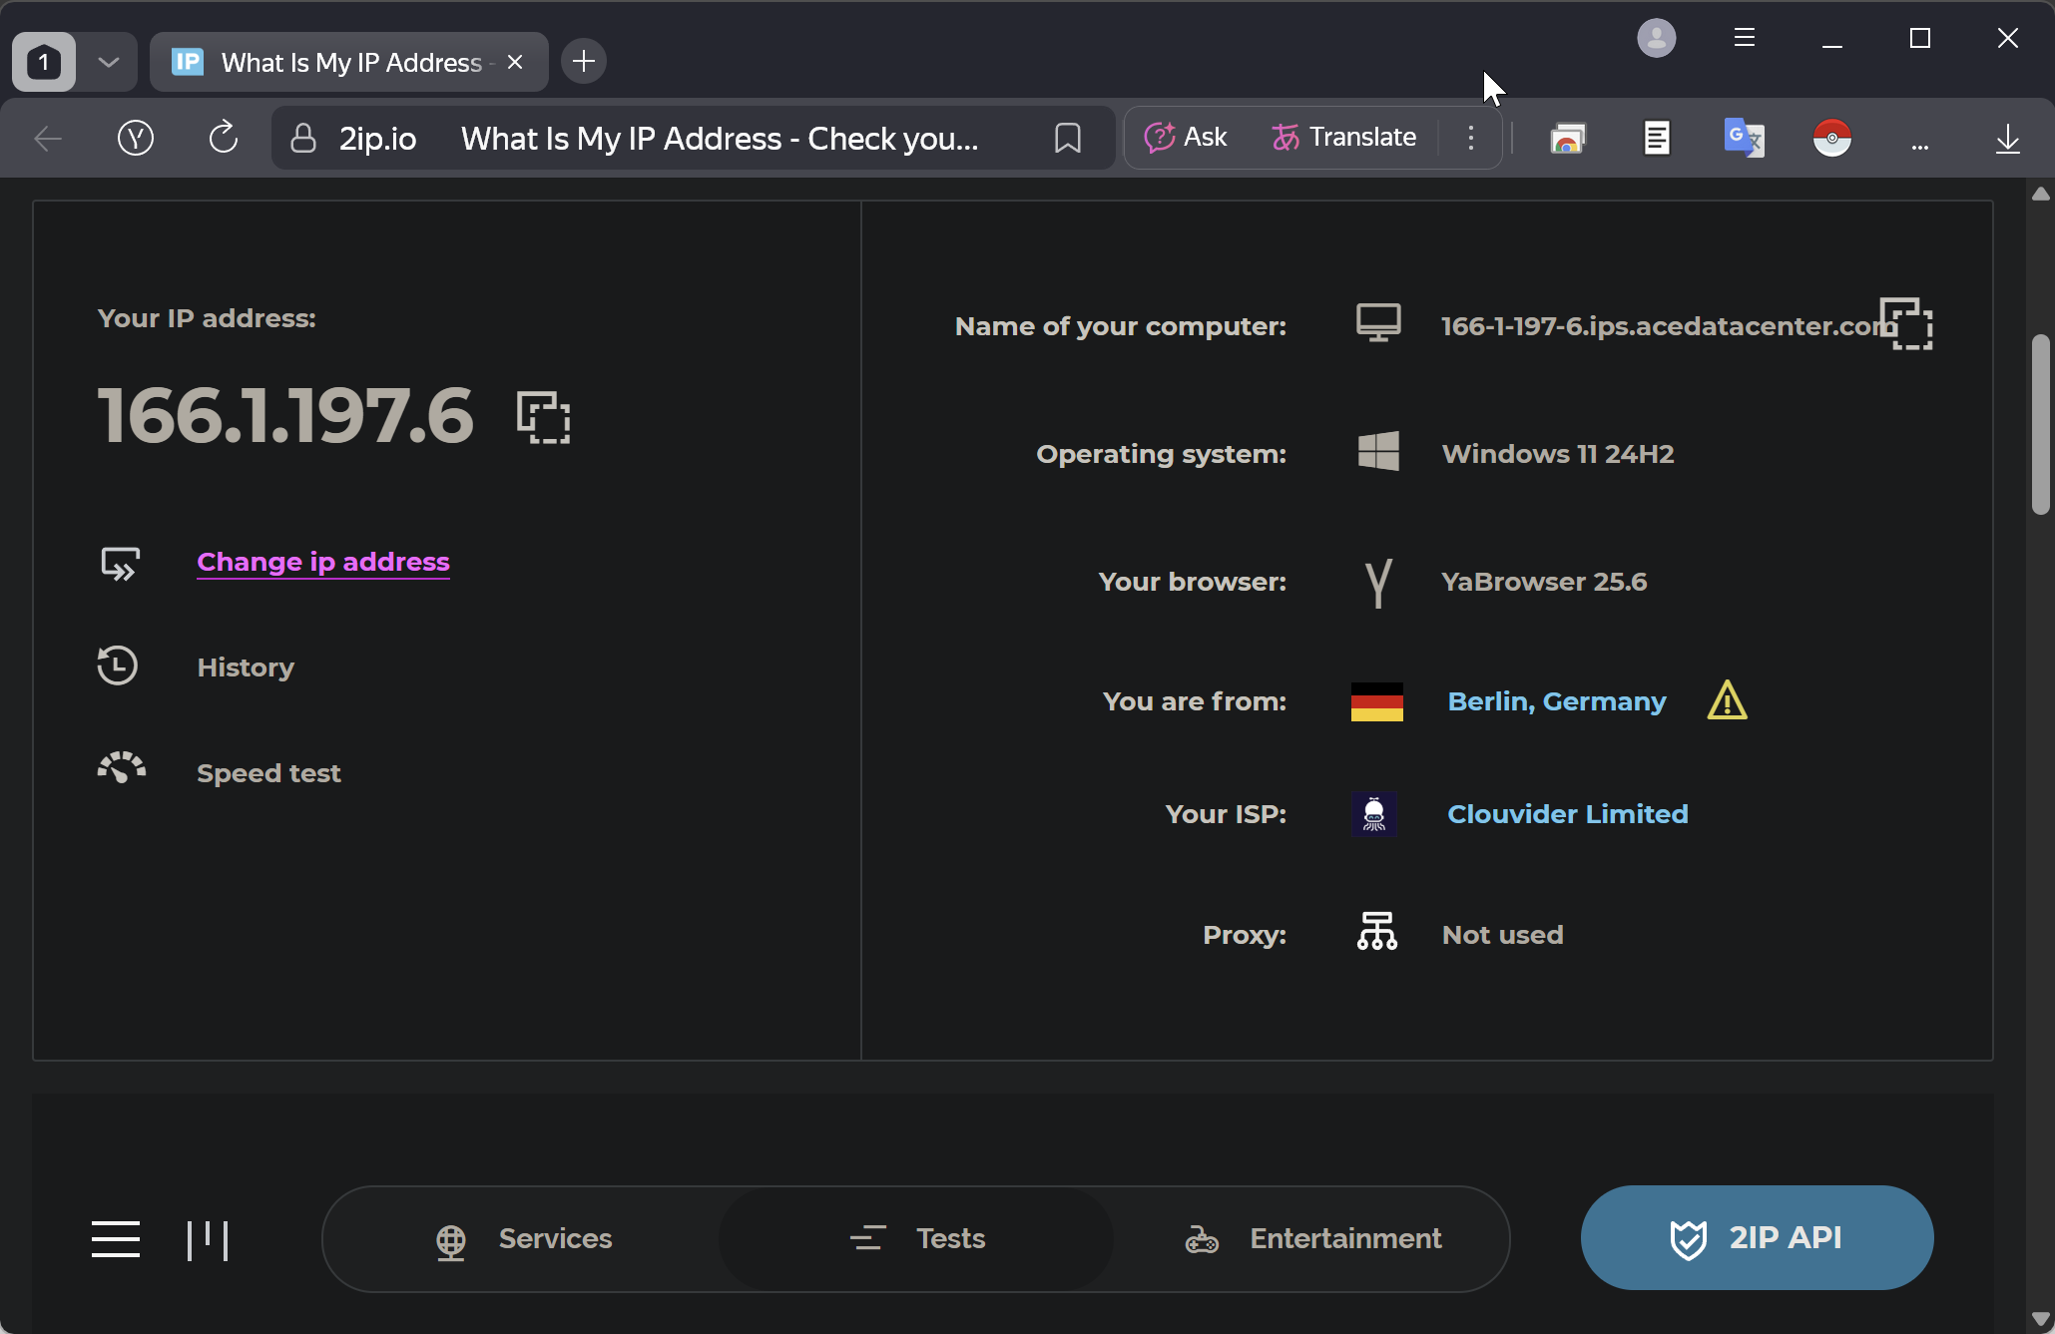Click the document reader extension icon
The height and width of the screenshot is (1334, 2055).
(x=1657, y=138)
